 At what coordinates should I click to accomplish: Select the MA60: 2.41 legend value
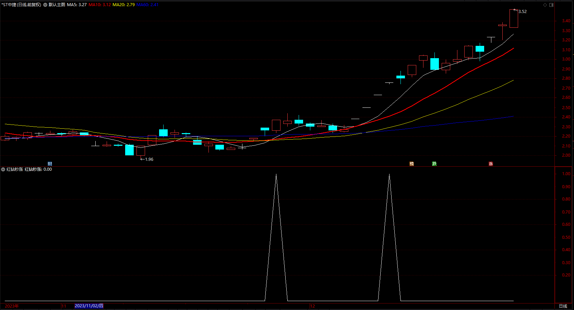point(147,5)
